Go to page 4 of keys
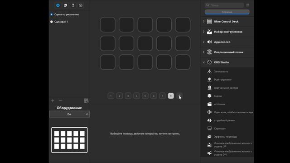The height and width of the screenshot is (163, 290). tap(136, 96)
